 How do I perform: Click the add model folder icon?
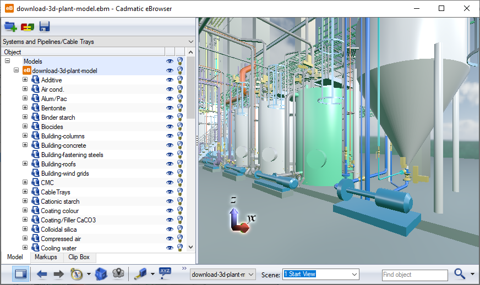[10, 26]
